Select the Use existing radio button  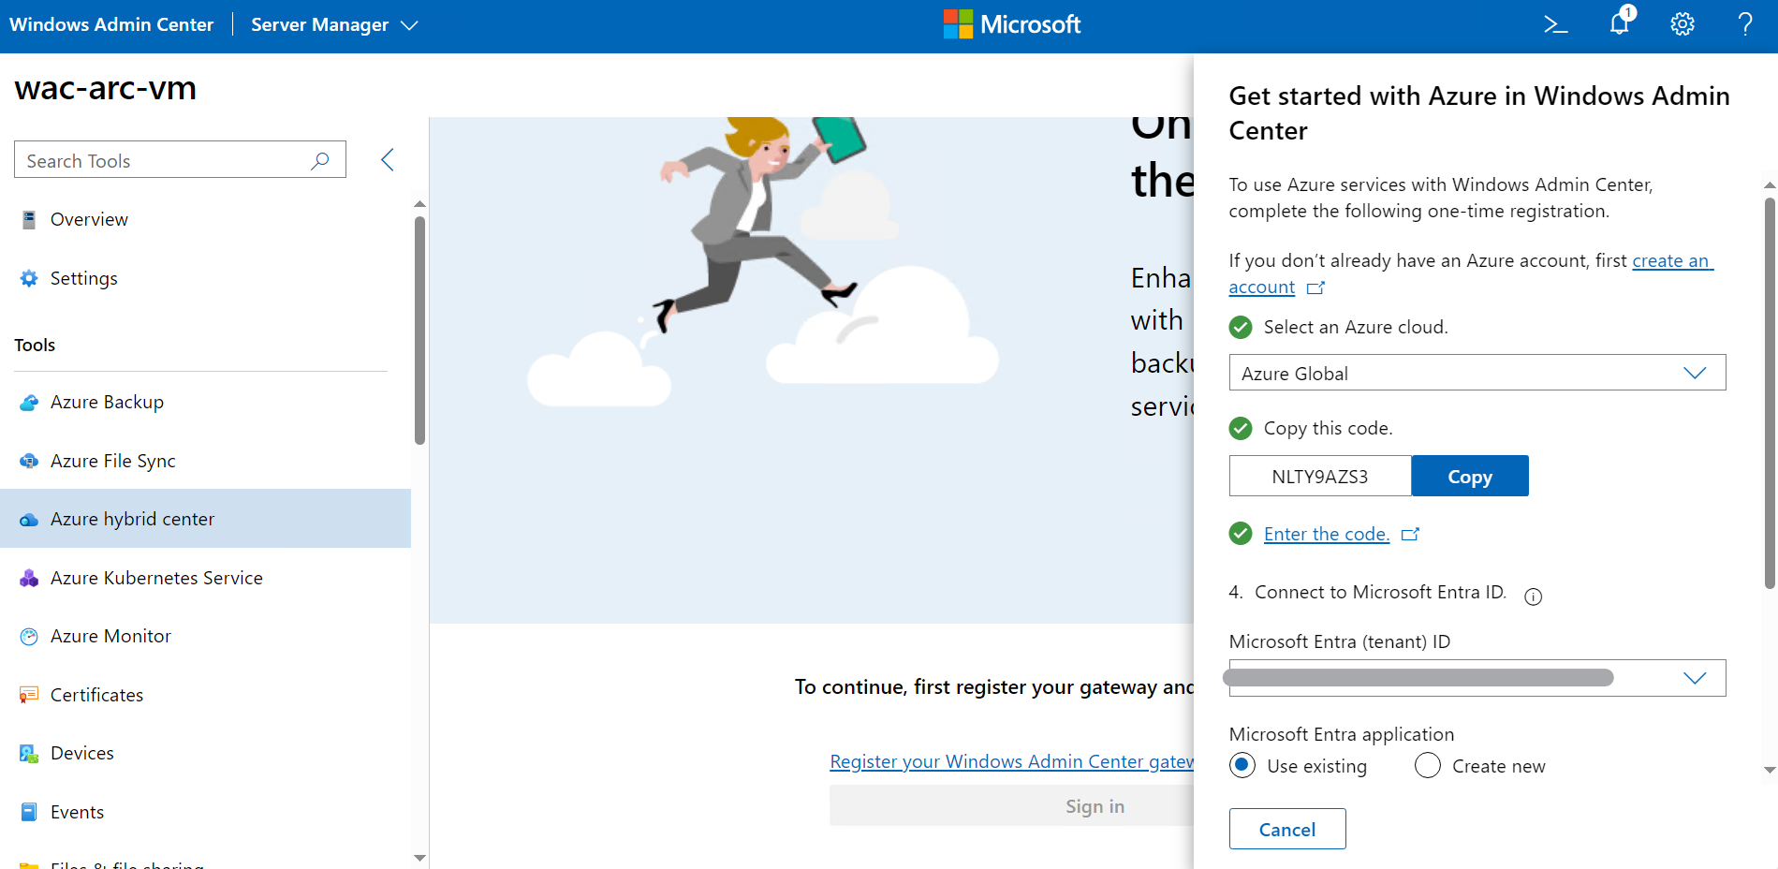[1242, 765]
